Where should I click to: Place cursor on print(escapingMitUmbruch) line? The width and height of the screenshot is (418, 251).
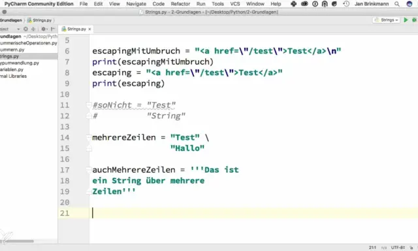coord(153,62)
